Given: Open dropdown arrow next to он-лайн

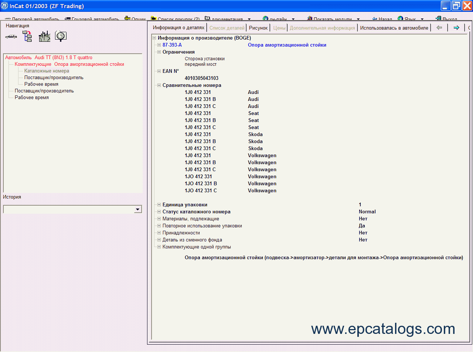Looking at the screenshot, I should (x=293, y=19).
